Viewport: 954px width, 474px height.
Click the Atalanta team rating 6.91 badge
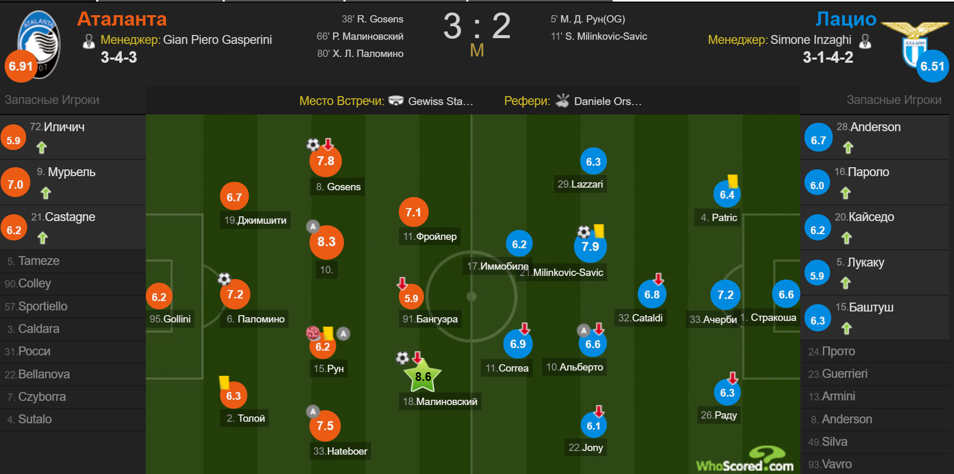(x=21, y=66)
